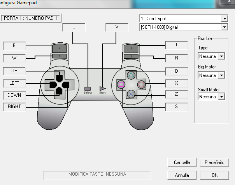Image resolution: width=235 pixels, height=185 pixels.
Task: Select the LEFT key mapping box
Action: coord(14,84)
